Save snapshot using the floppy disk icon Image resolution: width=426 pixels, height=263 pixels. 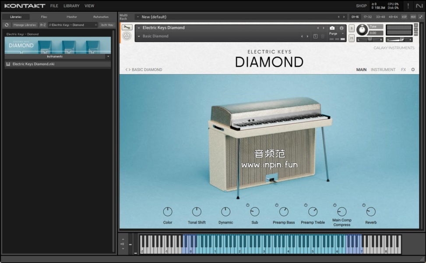(315, 36)
